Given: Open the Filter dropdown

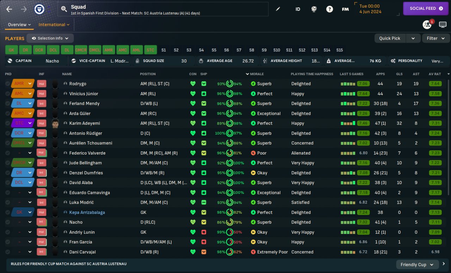Looking at the screenshot, I should tap(436, 38).
